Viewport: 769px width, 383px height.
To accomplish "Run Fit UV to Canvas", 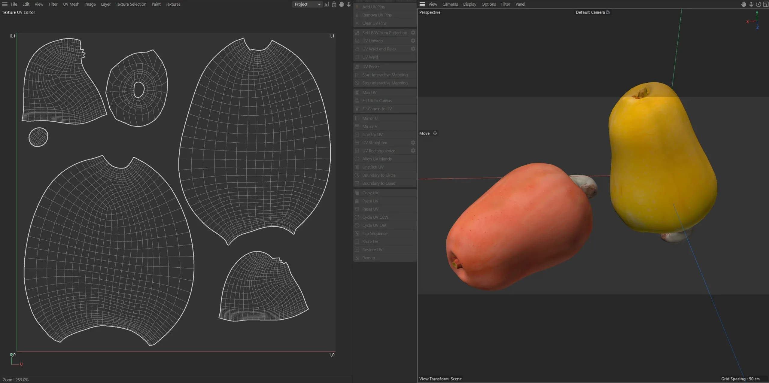I will click(376, 100).
